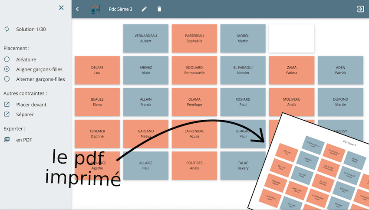The height and width of the screenshot is (210, 369).
Task: Select DELAFE Lou seat
Action: 97,70
